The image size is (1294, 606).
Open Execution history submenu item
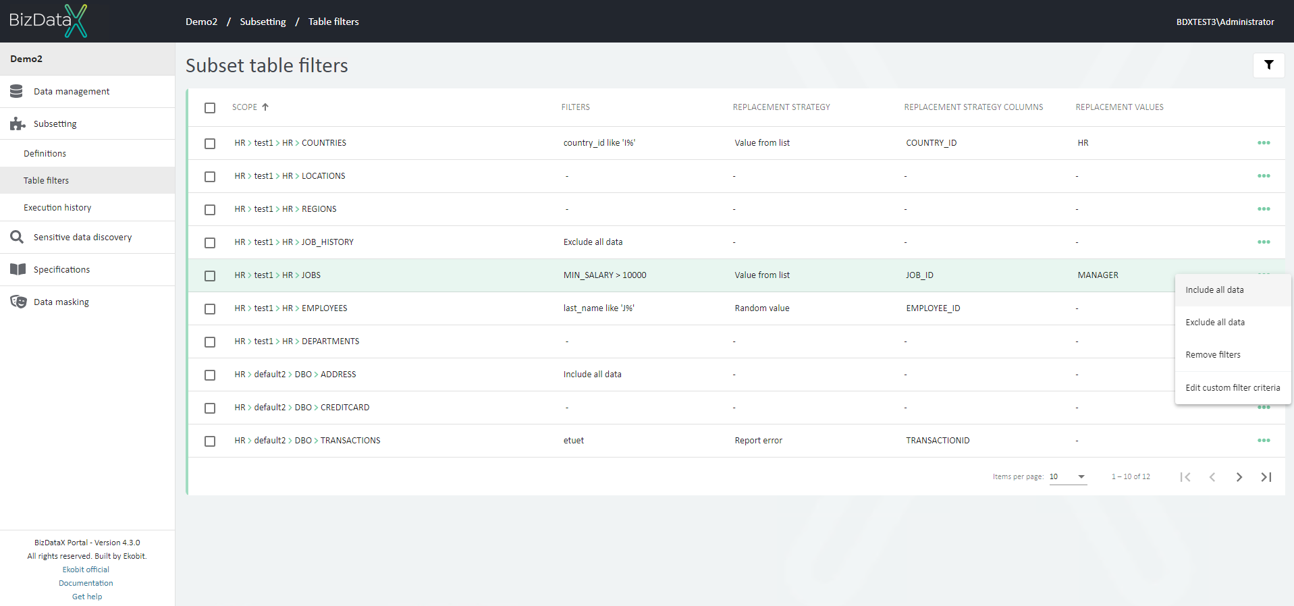[x=87, y=207]
